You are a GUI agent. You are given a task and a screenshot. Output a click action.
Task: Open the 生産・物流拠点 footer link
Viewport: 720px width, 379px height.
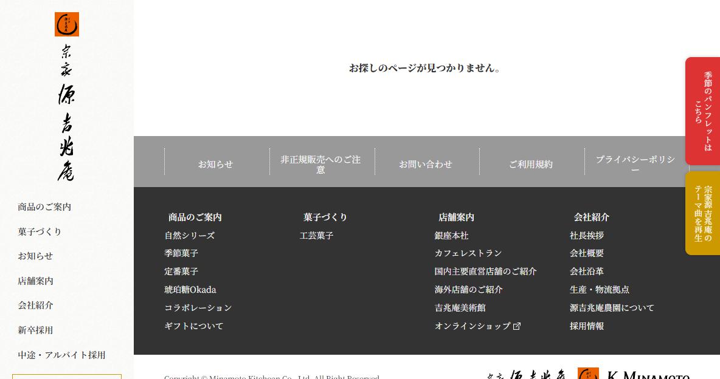[x=600, y=290]
